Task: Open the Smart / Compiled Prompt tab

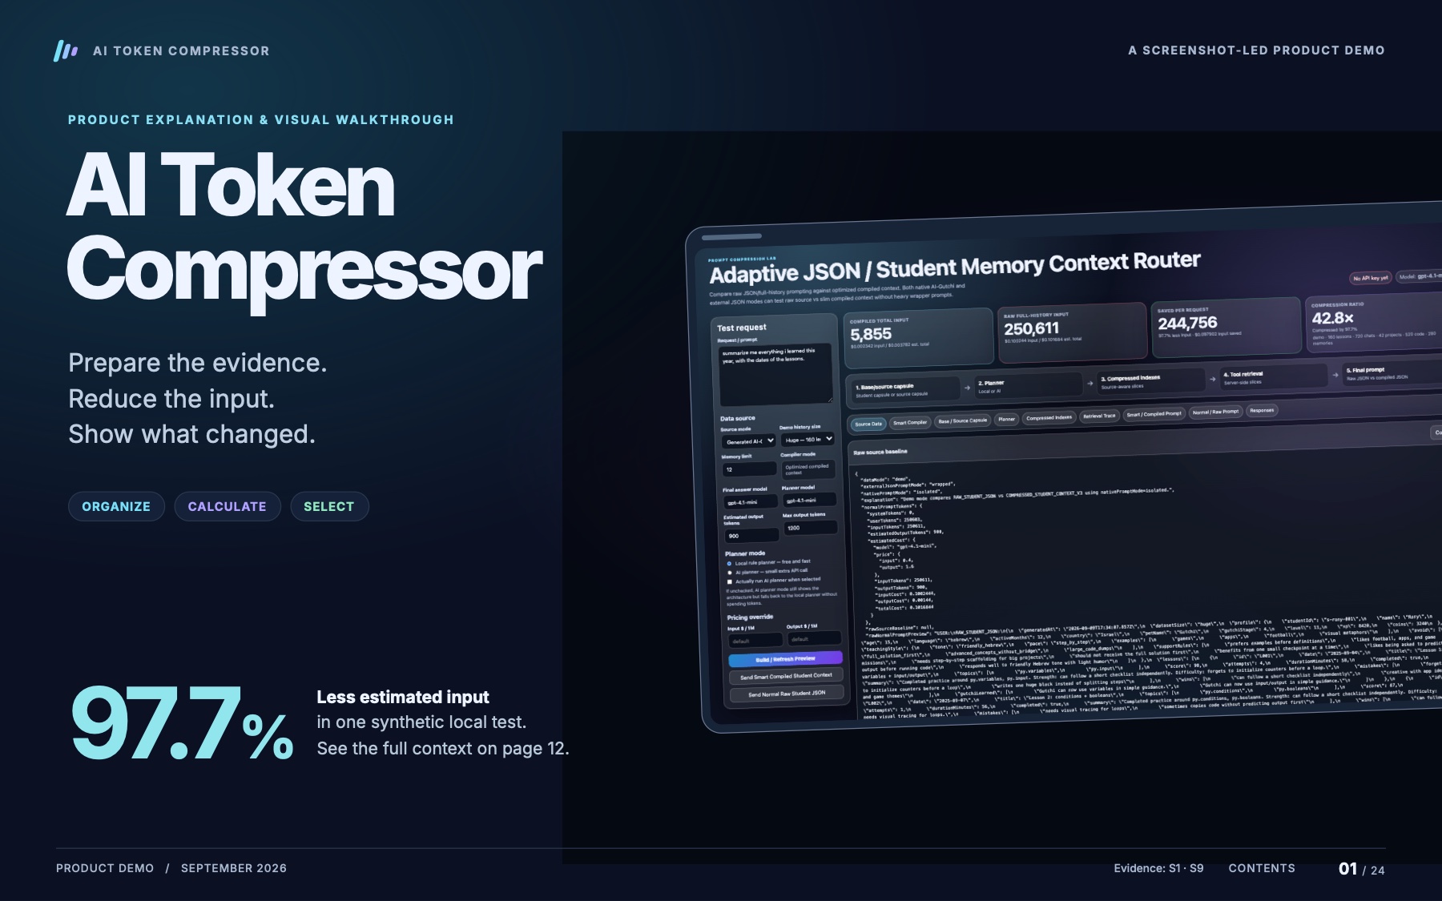Action: [1154, 414]
